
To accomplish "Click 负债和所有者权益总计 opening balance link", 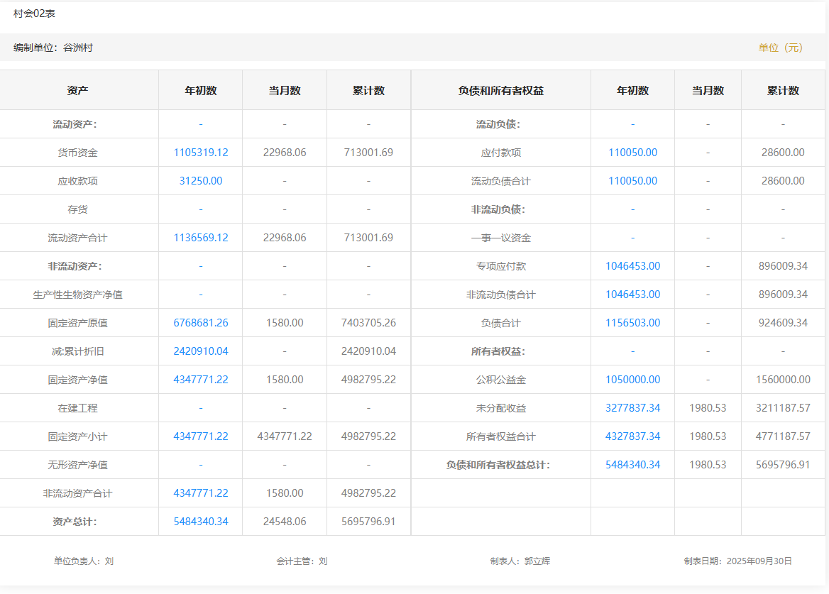I will click(632, 465).
